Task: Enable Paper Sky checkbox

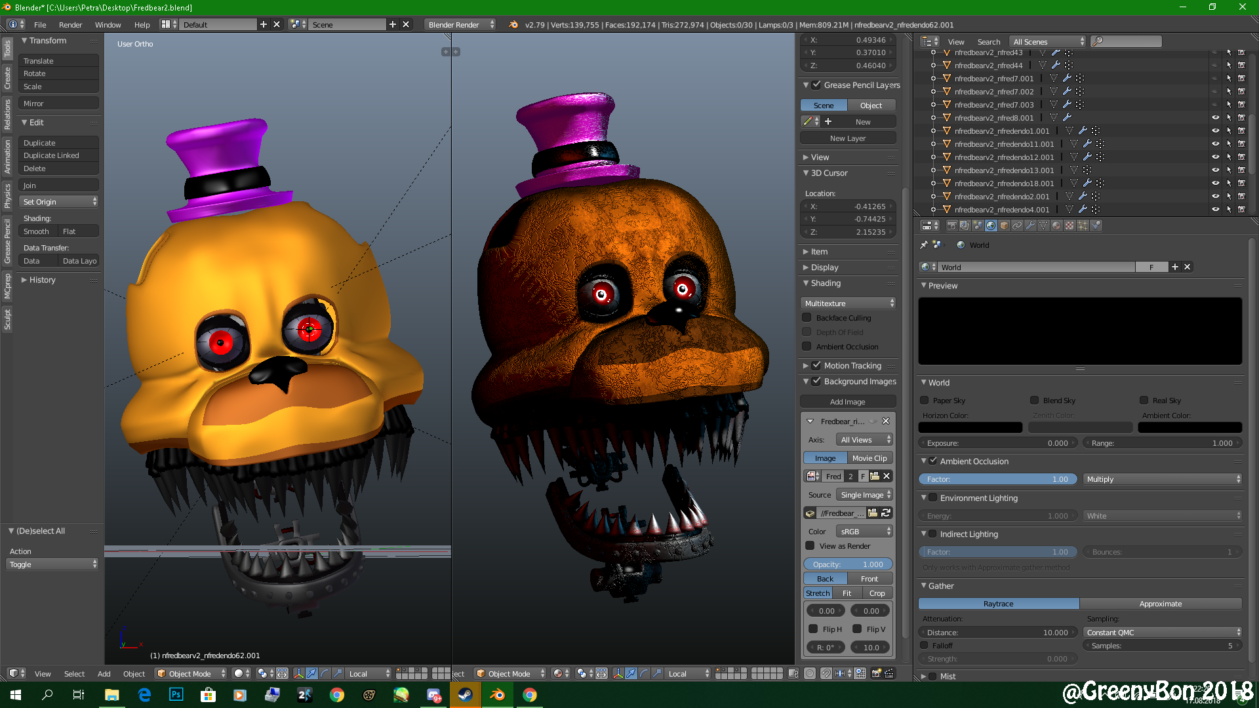Action: pos(925,401)
